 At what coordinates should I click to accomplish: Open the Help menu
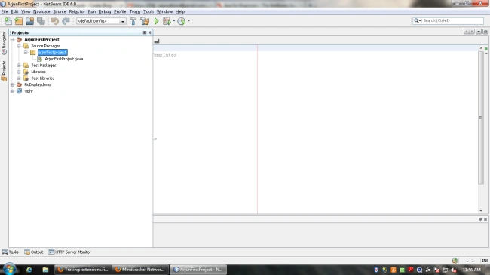point(180,11)
